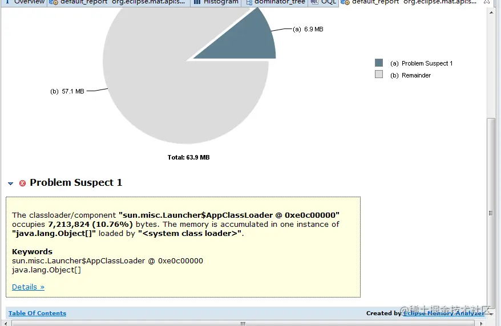Click the (a) 6.9 MB pie label

(x=308, y=29)
